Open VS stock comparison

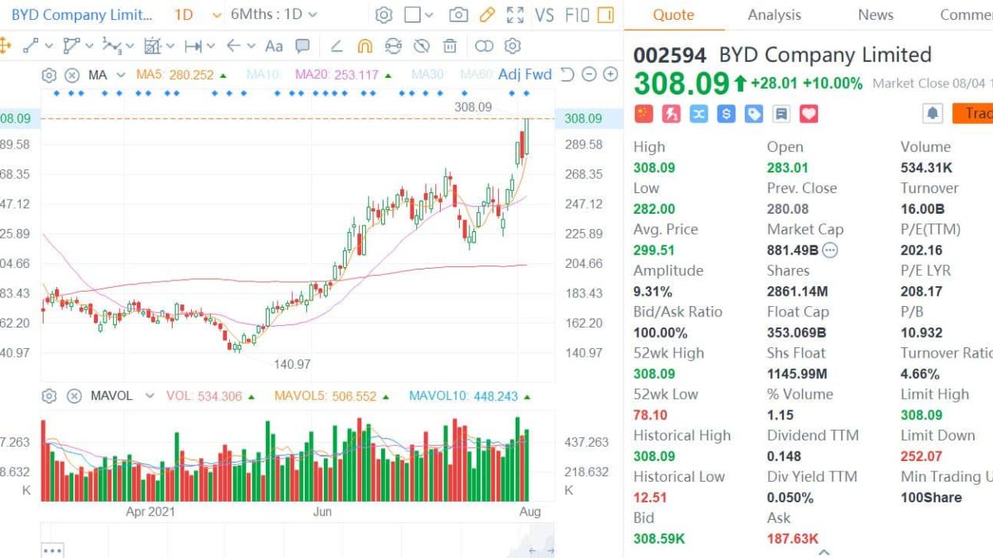coord(544,15)
